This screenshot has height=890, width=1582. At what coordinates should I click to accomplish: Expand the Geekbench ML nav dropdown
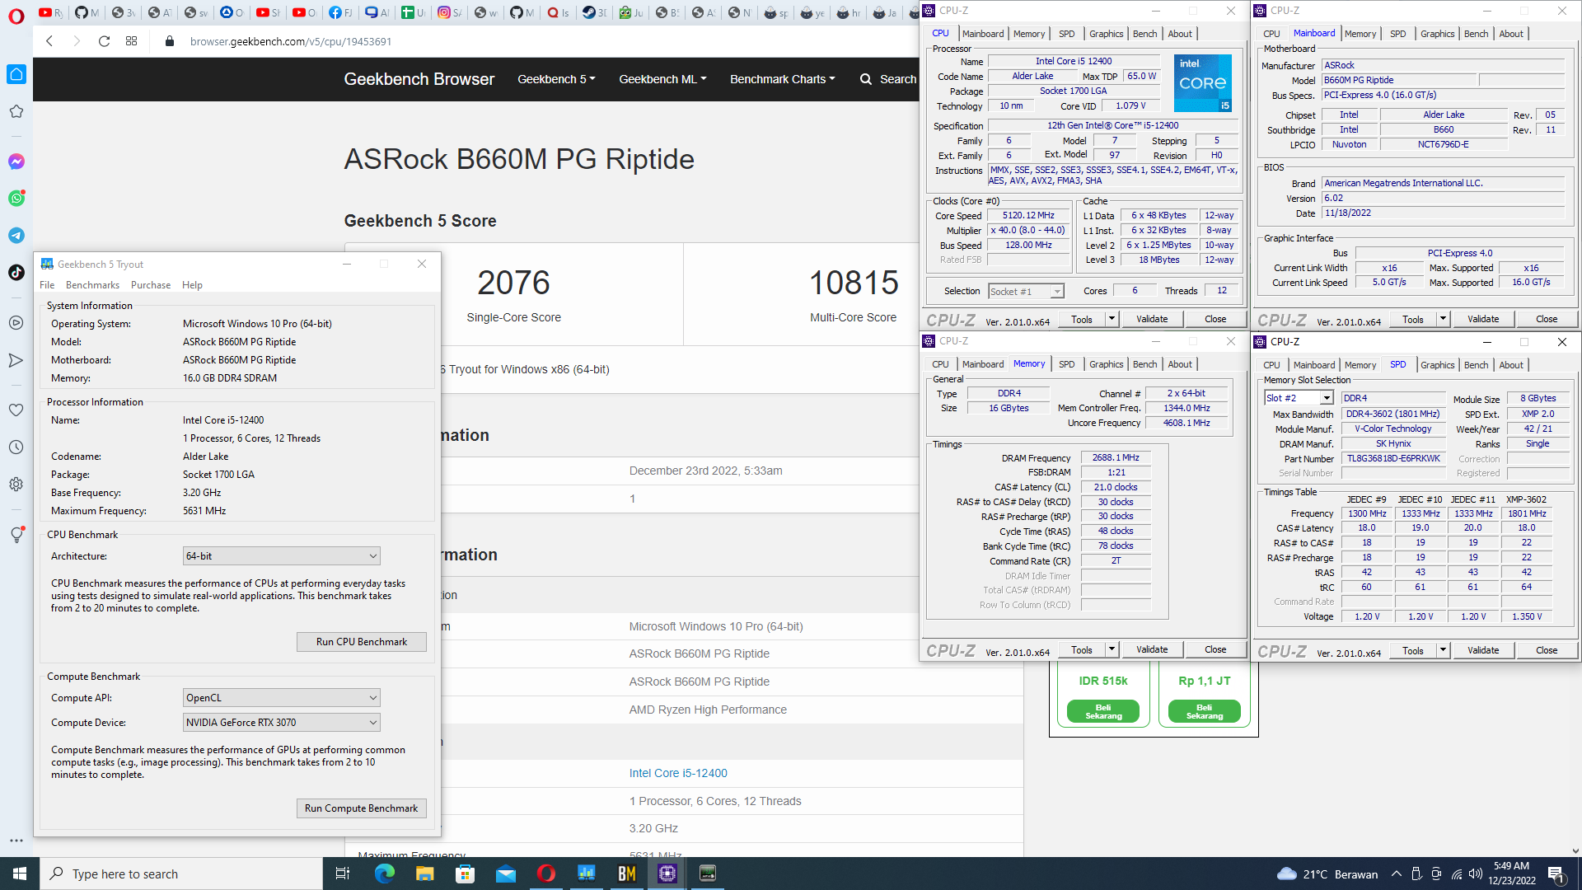[x=662, y=79]
